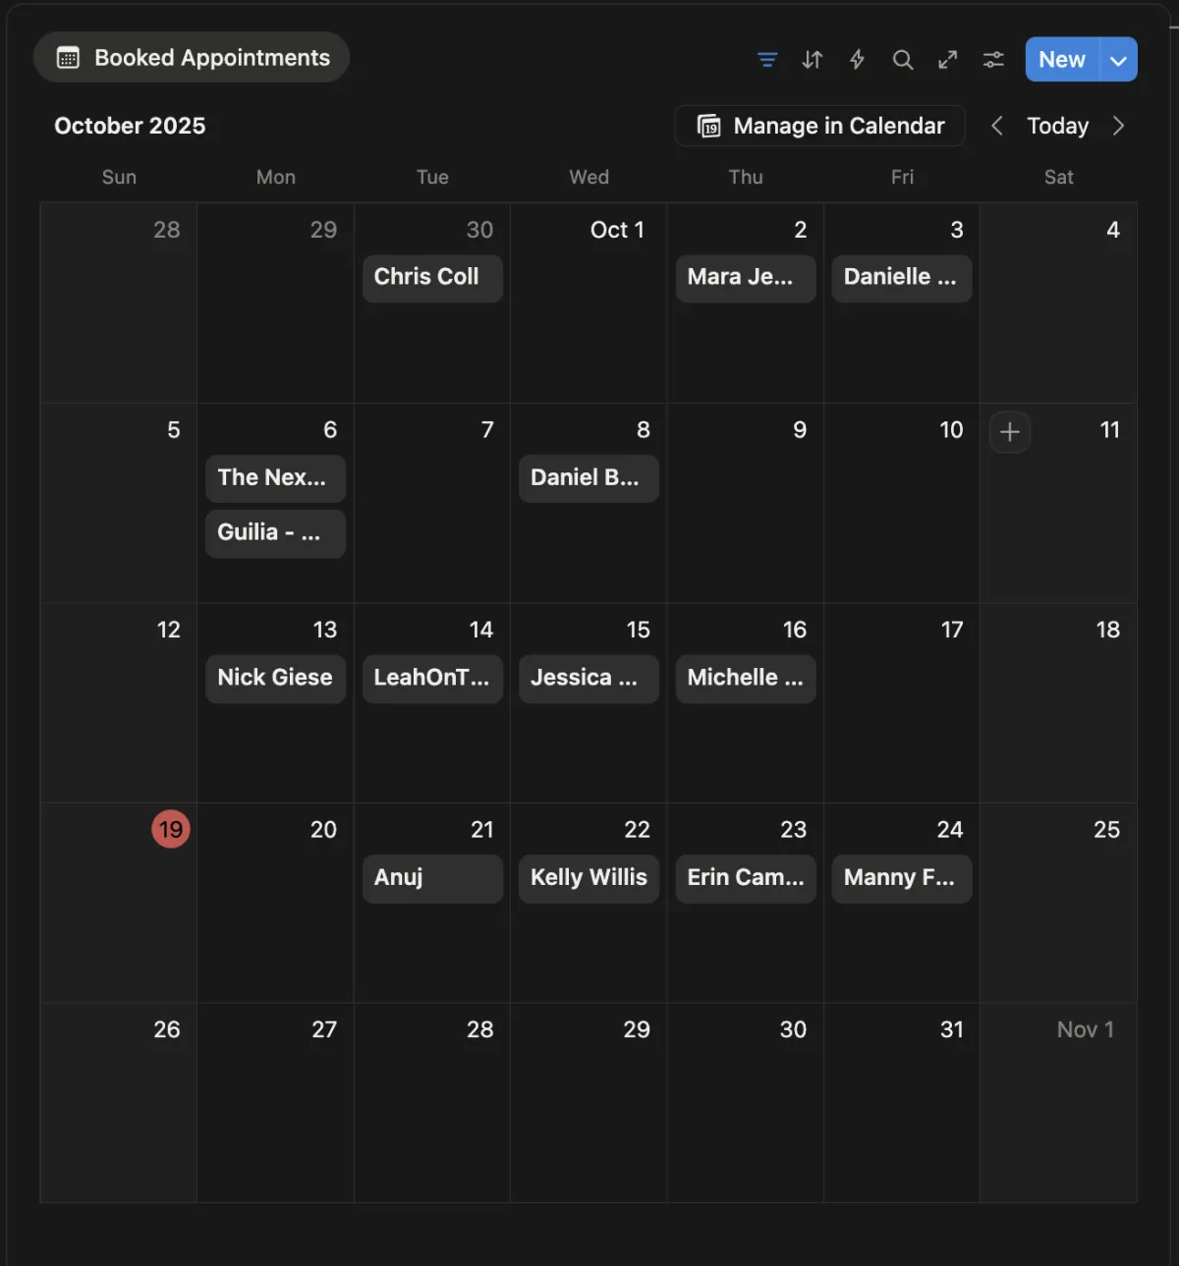Click the Today button
1179x1266 pixels.
click(x=1057, y=126)
